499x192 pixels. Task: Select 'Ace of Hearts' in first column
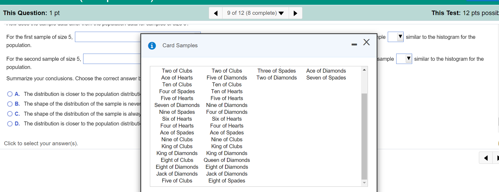click(177, 78)
